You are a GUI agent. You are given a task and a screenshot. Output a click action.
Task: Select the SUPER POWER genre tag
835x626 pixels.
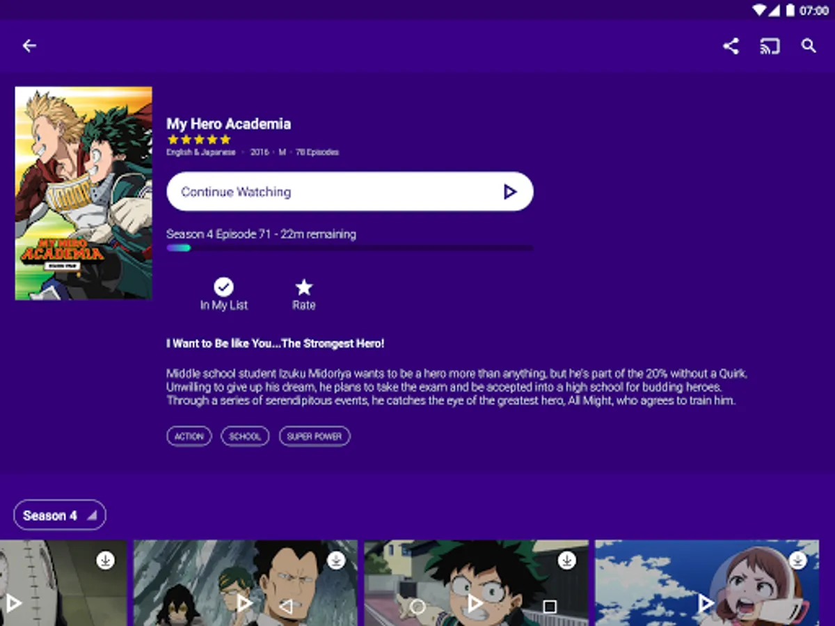[315, 436]
